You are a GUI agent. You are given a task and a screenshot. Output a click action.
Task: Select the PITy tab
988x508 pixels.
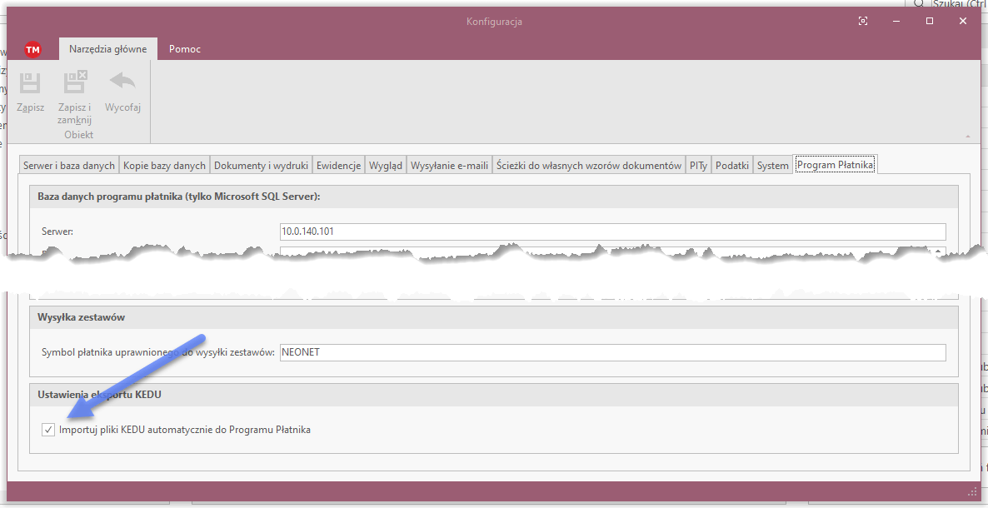click(698, 166)
